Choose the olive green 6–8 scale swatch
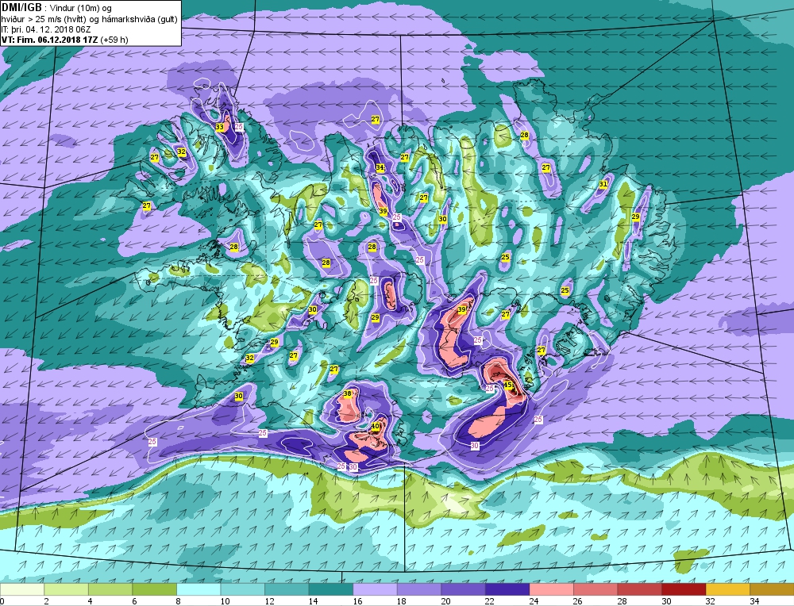Image resolution: width=794 pixels, height=606 pixels. (155, 589)
